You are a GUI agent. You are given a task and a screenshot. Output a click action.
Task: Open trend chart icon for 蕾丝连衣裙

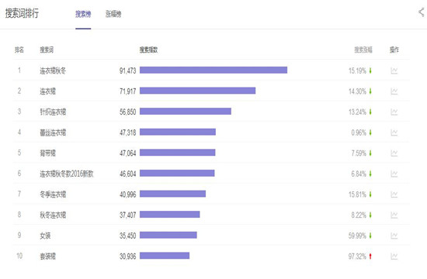[x=394, y=133]
